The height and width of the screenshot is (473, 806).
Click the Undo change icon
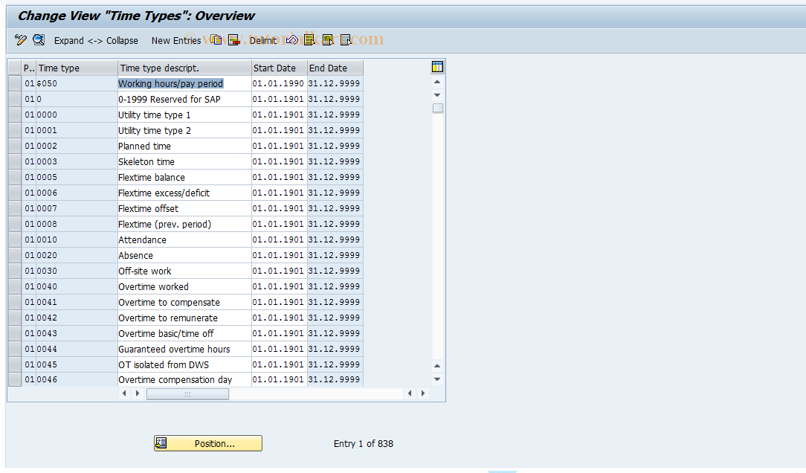pos(292,40)
